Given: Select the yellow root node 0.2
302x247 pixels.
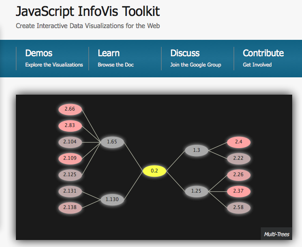Looking at the screenshot, I should pyautogui.click(x=154, y=171).
